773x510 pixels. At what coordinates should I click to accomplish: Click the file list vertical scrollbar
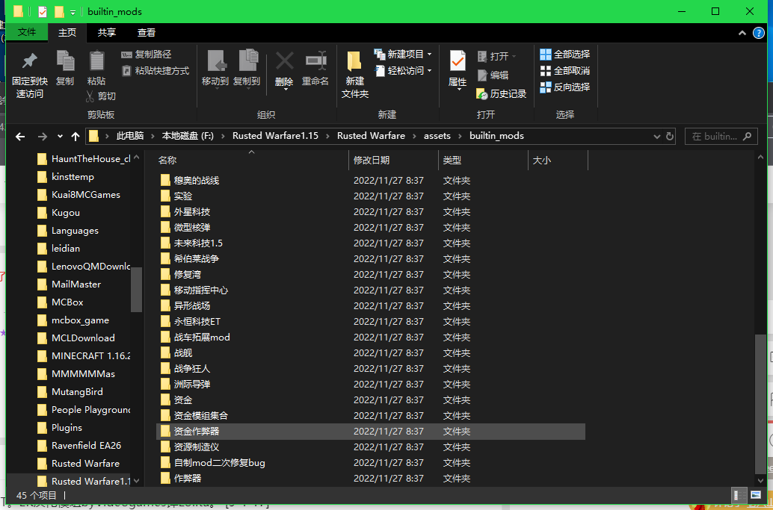click(x=760, y=403)
